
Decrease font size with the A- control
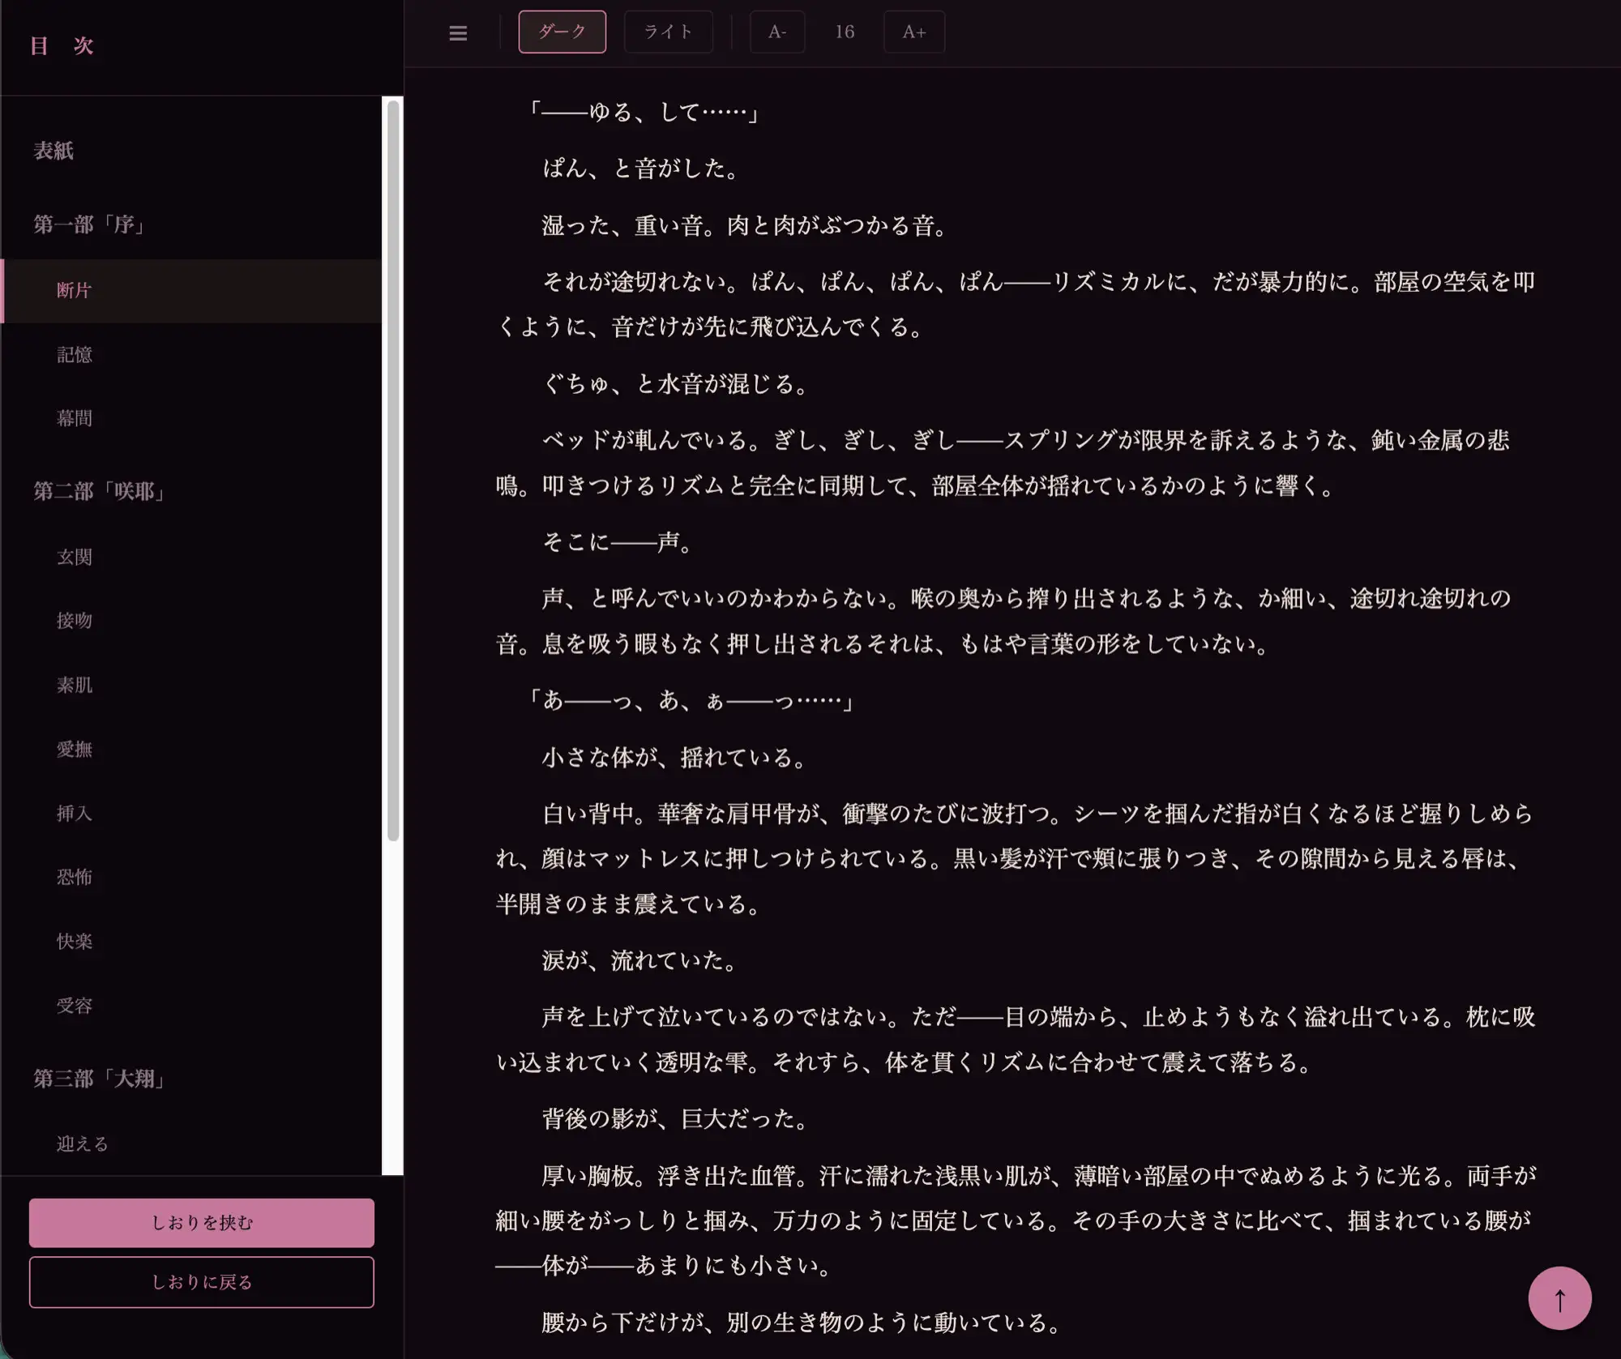click(776, 32)
